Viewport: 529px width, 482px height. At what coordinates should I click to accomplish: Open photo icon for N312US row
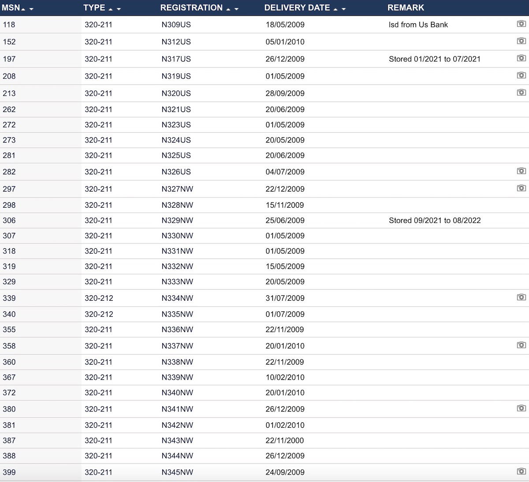(x=521, y=41)
